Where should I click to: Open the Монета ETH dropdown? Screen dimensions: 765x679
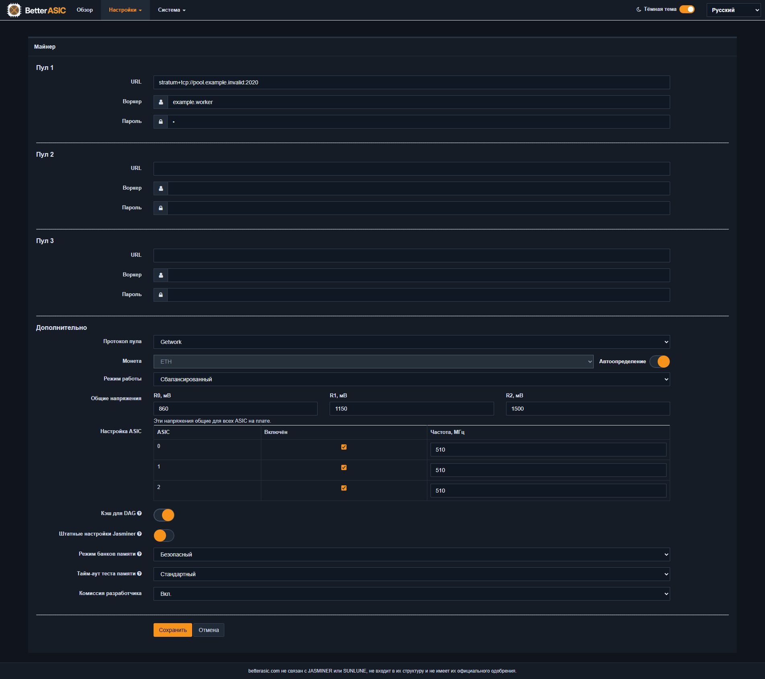click(x=373, y=362)
